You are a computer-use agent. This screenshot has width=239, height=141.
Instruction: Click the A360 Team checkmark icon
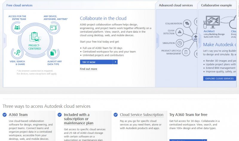click(4, 115)
